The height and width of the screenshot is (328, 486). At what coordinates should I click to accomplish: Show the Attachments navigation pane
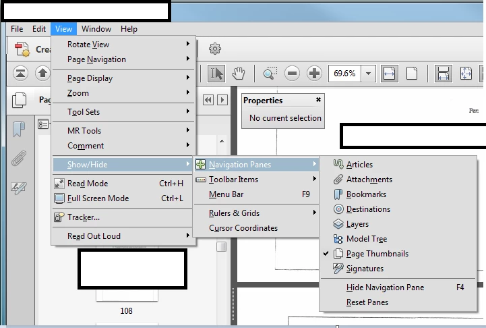pos(398,180)
